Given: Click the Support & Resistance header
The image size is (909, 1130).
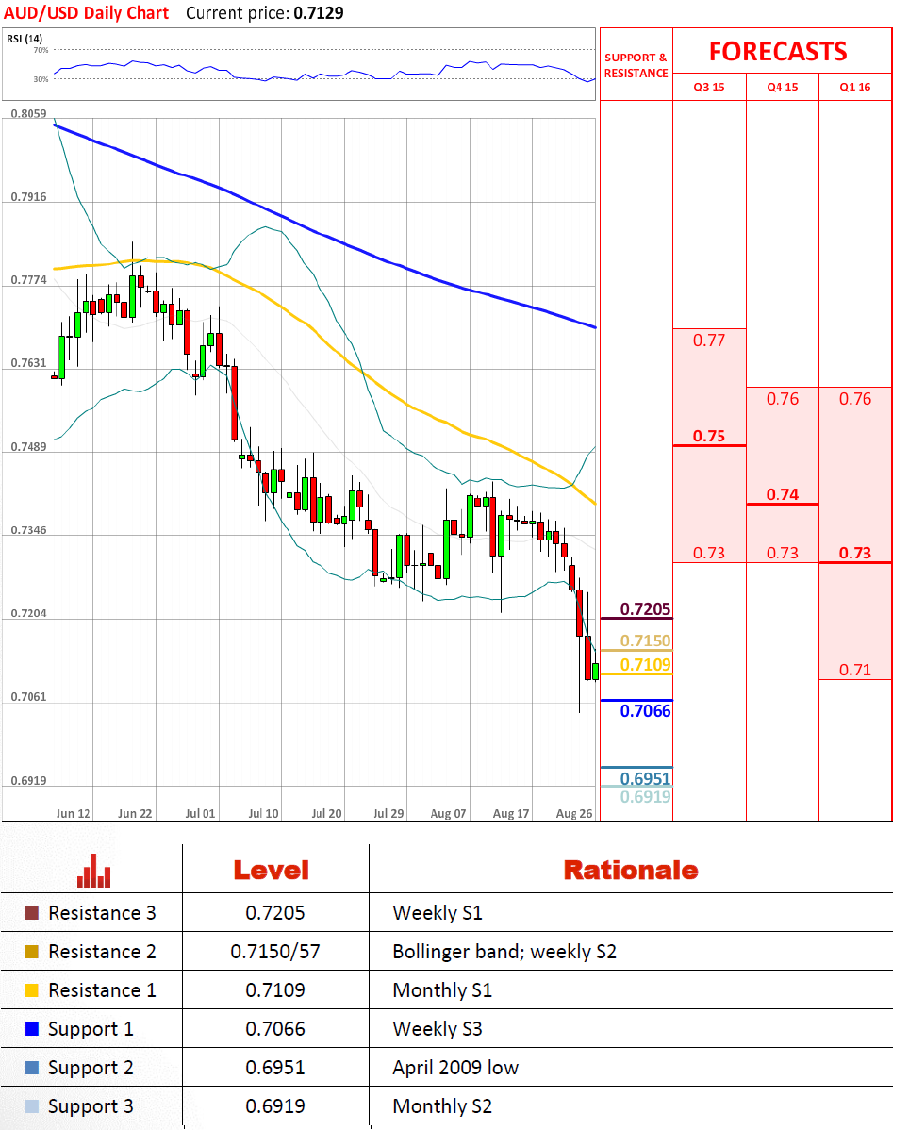Looking at the screenshot, I should click(x=636, y=65).
